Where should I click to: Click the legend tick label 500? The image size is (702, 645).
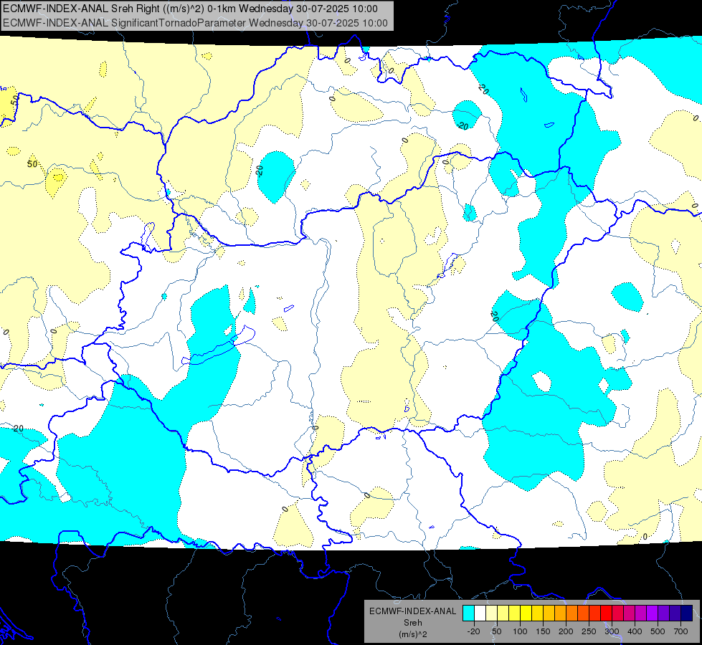click(x=658, y=631)
